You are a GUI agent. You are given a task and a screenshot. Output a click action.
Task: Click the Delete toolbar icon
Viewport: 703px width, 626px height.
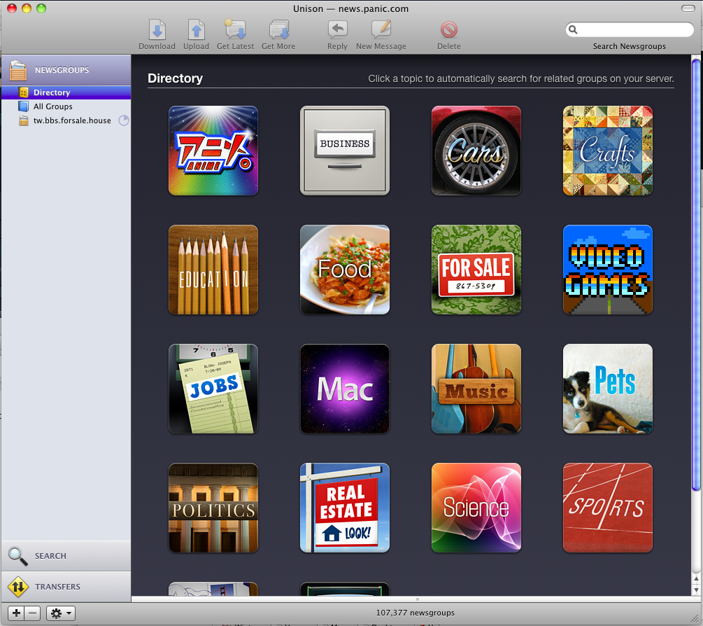449,29
